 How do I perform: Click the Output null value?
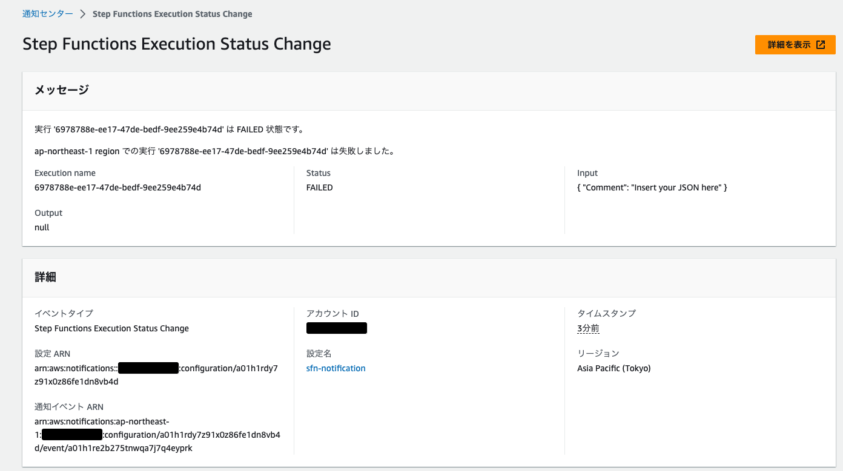(41, 227)
